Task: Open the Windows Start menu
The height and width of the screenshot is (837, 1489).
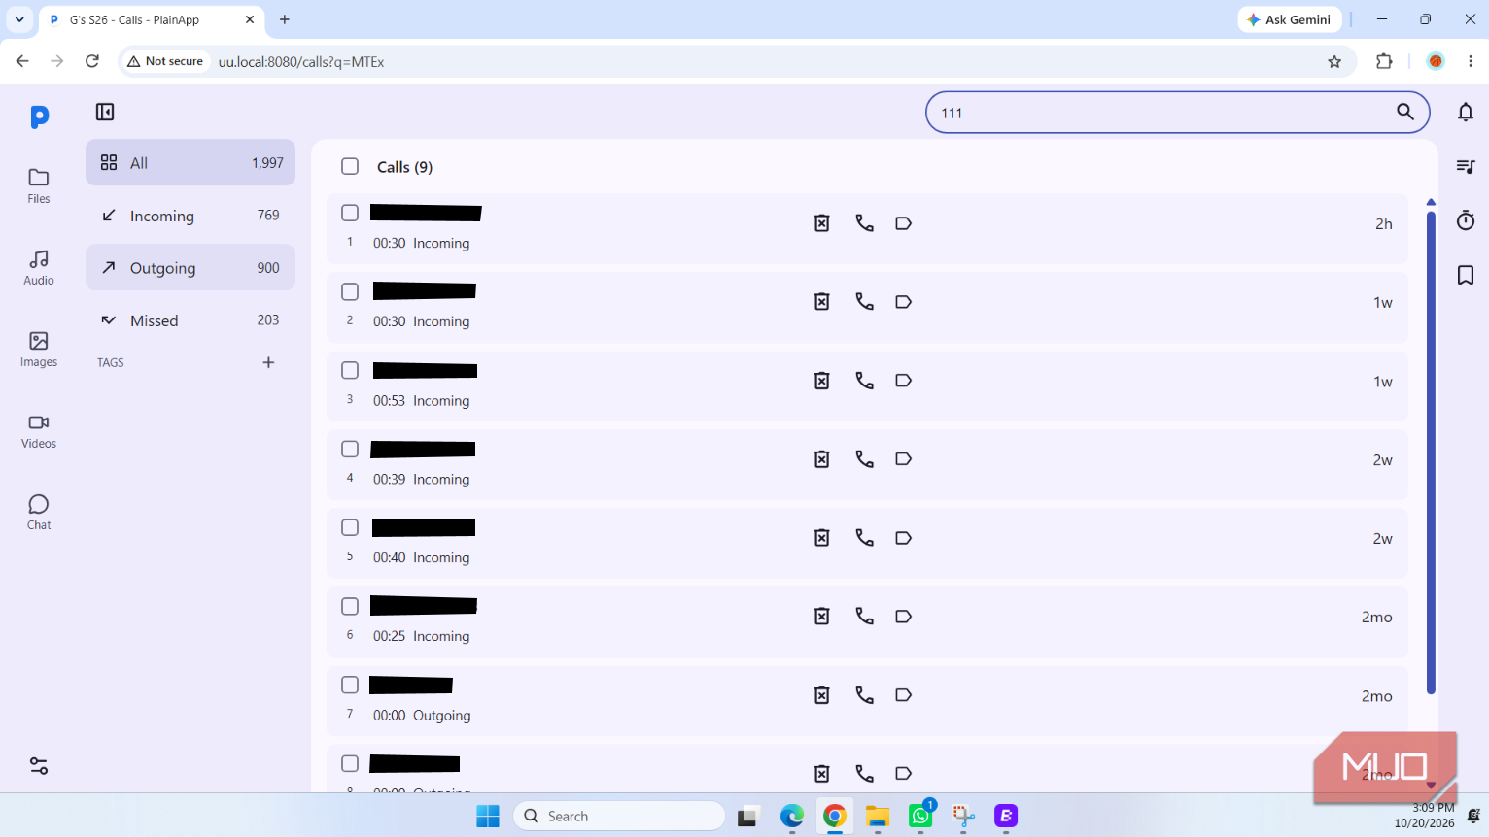Action: pos(488,816)
